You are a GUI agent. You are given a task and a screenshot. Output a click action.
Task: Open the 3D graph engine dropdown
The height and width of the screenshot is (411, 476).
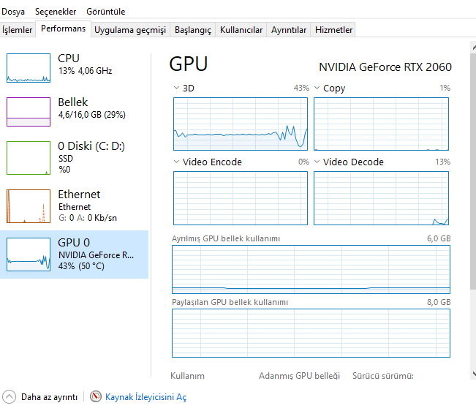tap(177, 88)
